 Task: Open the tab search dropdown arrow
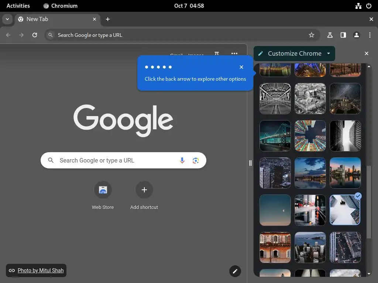pyautogui.click(x=7, y=19)
